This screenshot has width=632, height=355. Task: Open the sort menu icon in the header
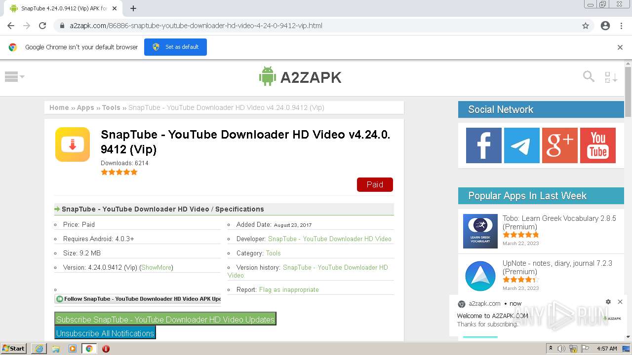tap(611, 77)
